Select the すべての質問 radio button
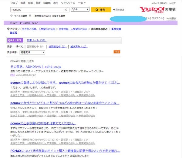 tap(12, 15)
